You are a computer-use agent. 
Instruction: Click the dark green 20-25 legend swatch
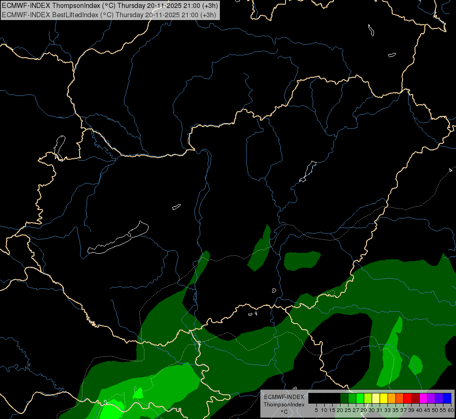pos(344,398)
